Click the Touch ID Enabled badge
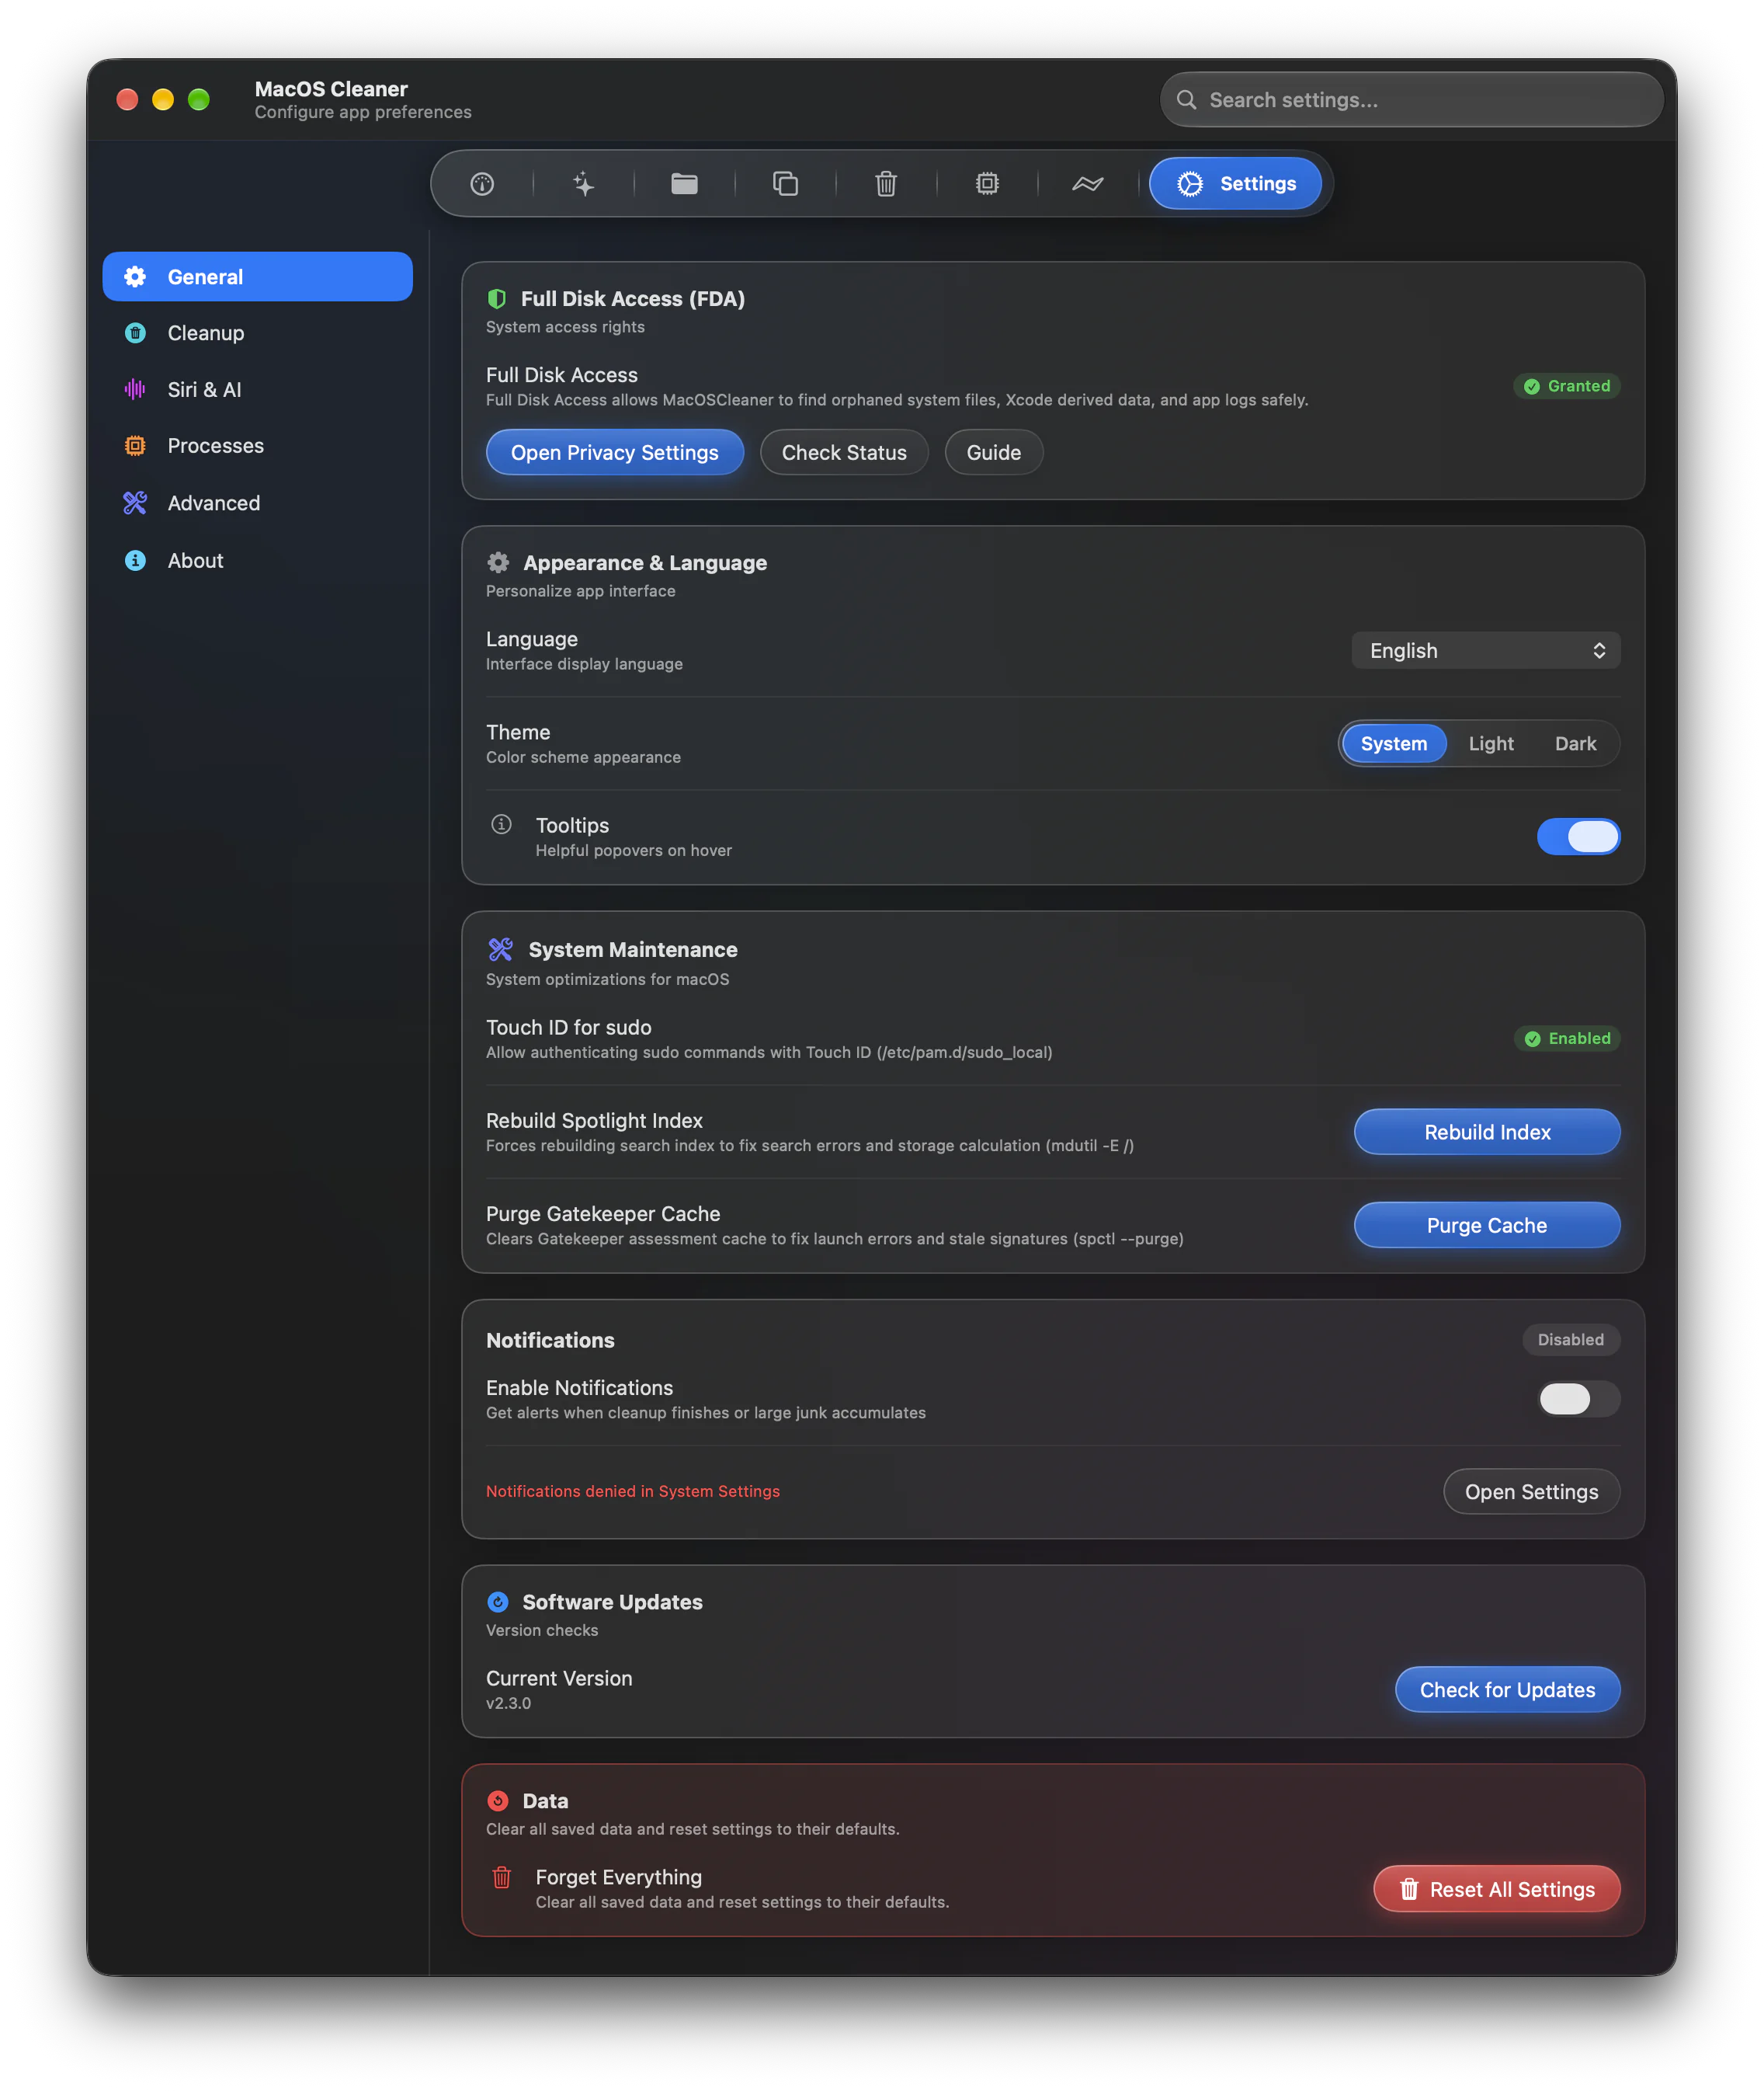Image resolution: width=1764 pixels, height=2091 pixels. tap(1566, 1039)
